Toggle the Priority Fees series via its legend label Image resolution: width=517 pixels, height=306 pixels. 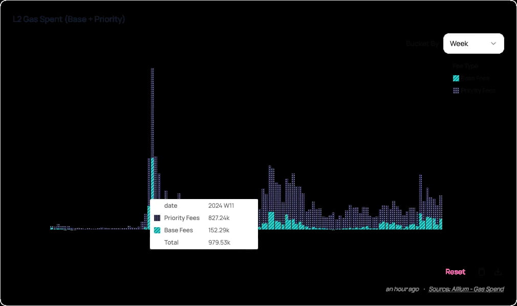478,91
